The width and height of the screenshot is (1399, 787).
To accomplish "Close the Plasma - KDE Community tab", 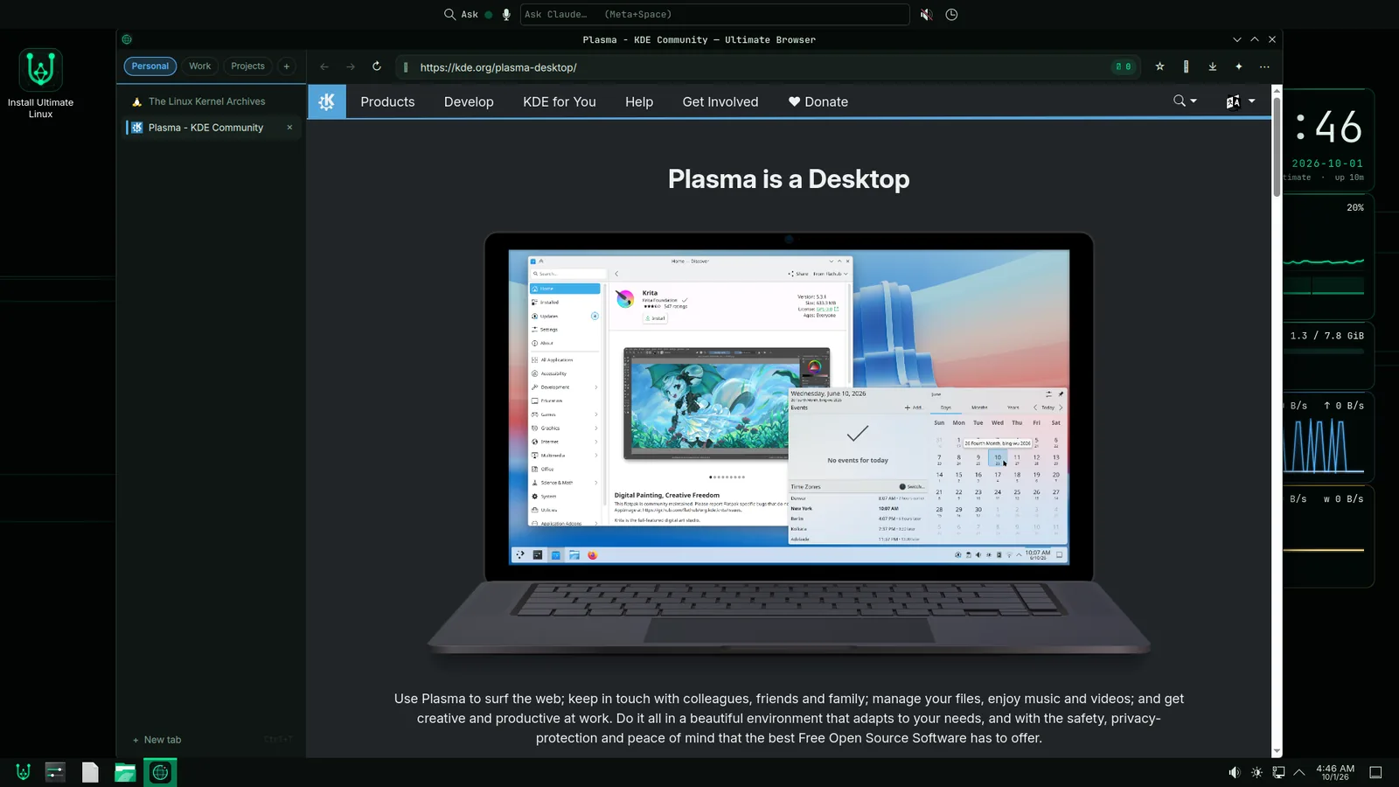I will click(x=289, y=128).
